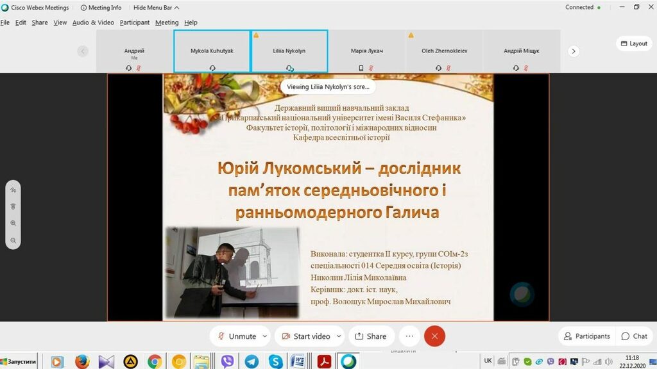Open the Layout button
This screenshot has height=369, width=657.
pyautogui.click(x=634, y=44)
